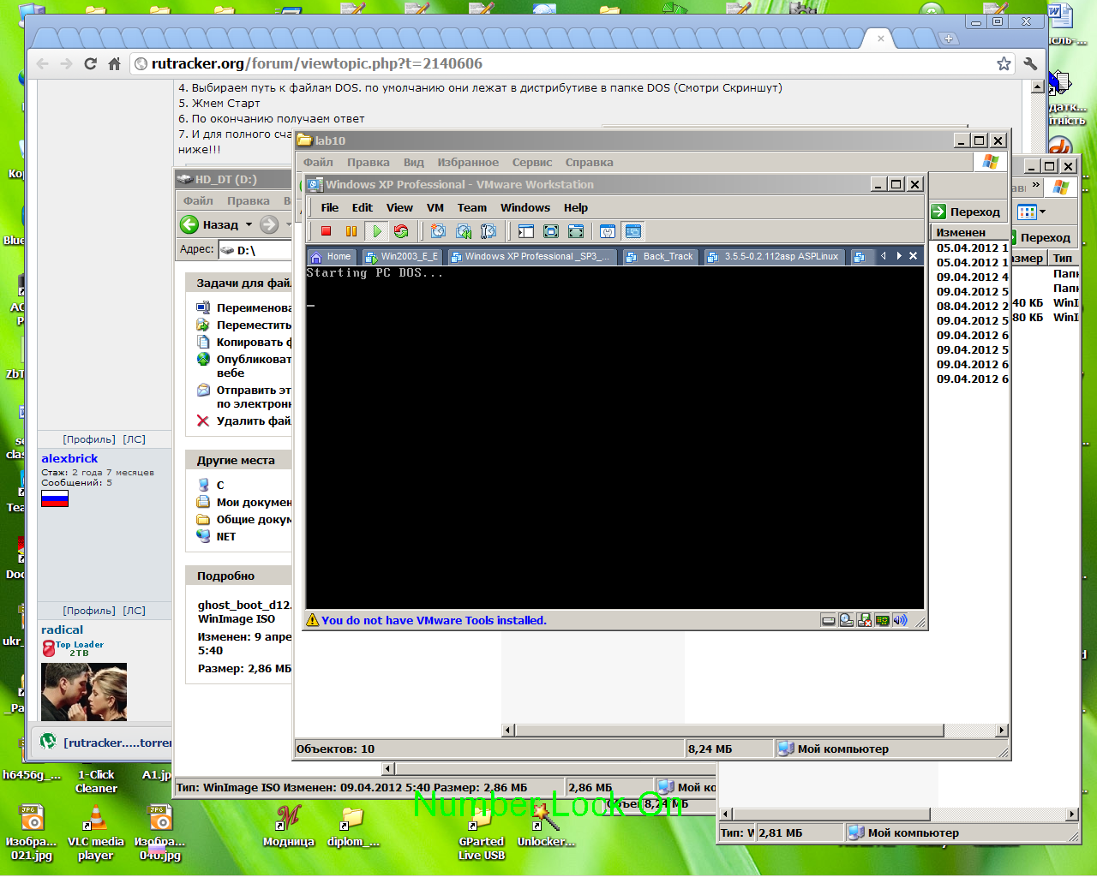1097x877 pixels.
Task: Reset the virtual machine via the red-green arrows icon
Action: point(401,231)
